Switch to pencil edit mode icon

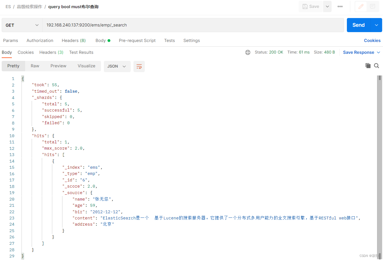pyautogui.click(x=361, y=6)
